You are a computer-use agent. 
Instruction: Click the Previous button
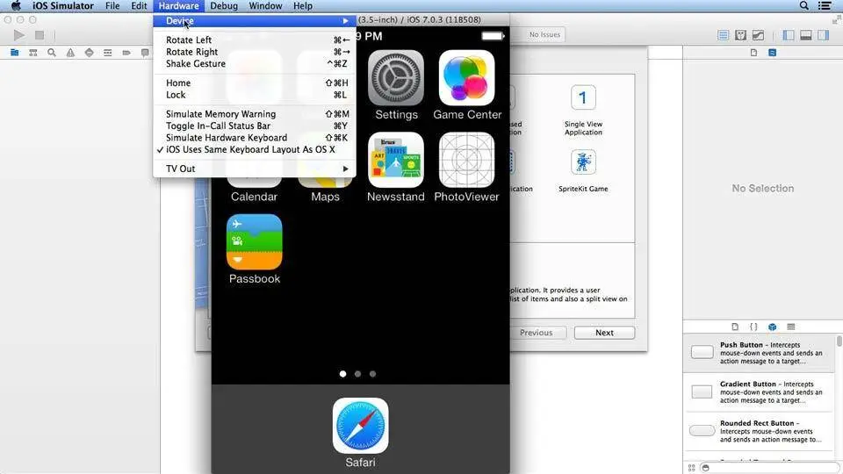(536, 333)
